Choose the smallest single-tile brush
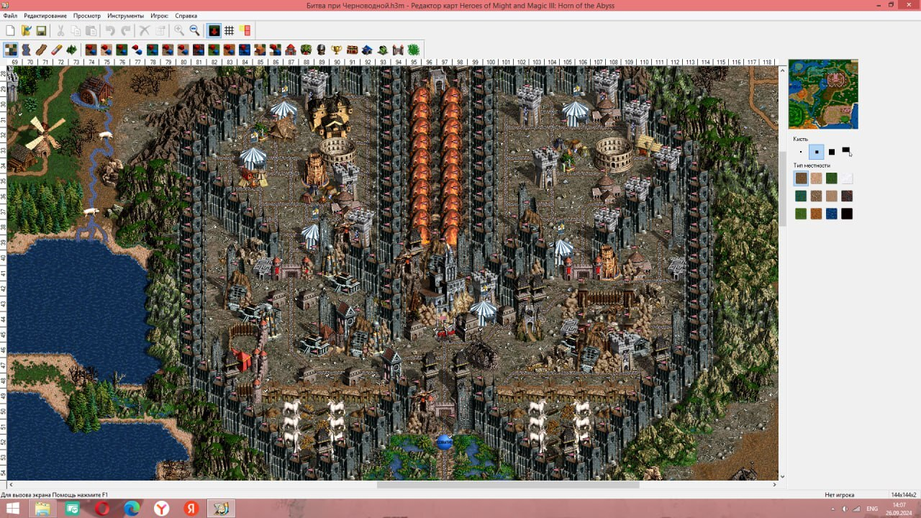The width and height of the screenshot is (921, 518). [801, 152]
